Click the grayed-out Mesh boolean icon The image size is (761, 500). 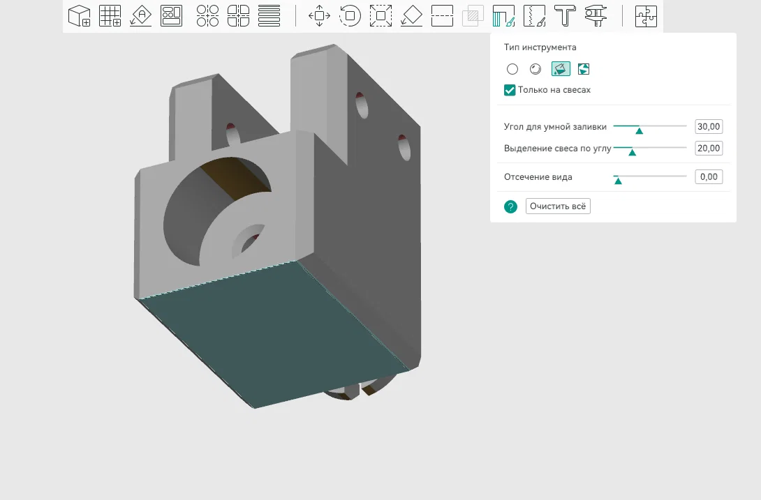coord(473,16)
